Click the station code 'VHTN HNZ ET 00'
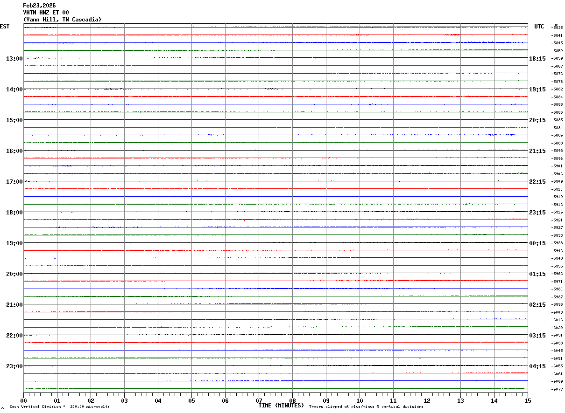Screen dimensions: 565x413 [46, 13]
